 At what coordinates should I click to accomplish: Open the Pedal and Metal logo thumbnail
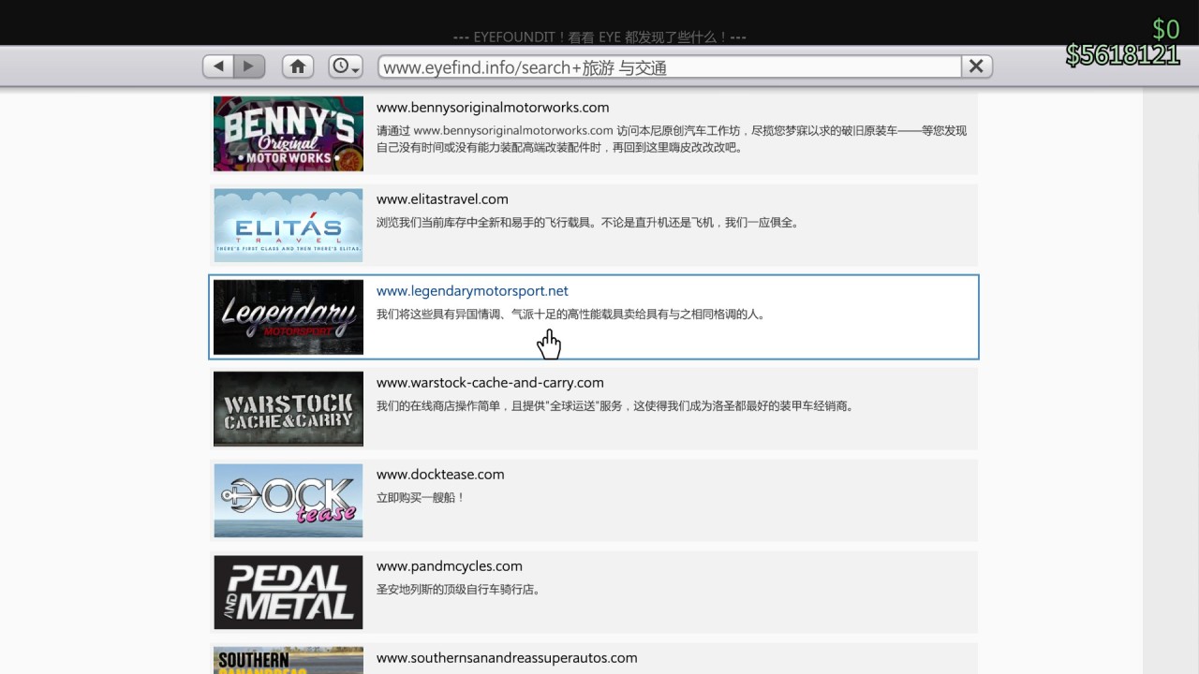(x=289, y=593)
